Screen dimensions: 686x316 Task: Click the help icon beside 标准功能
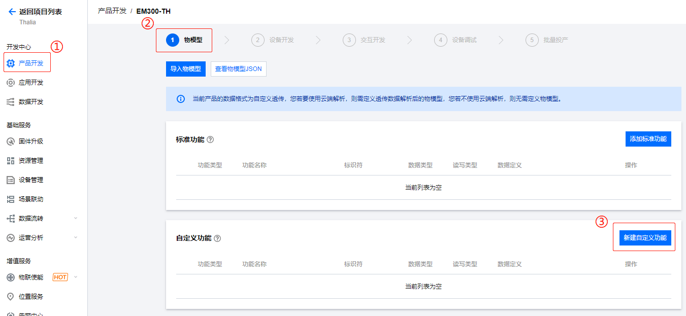pos(210,139)
